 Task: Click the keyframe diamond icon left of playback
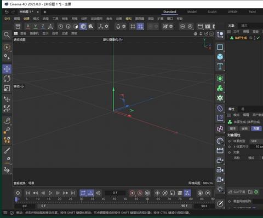(x=18, y=193)
